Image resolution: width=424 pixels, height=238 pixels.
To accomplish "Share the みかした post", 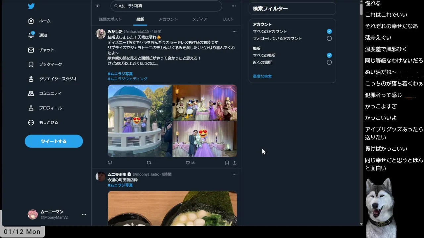I will [x=235, y=163].
